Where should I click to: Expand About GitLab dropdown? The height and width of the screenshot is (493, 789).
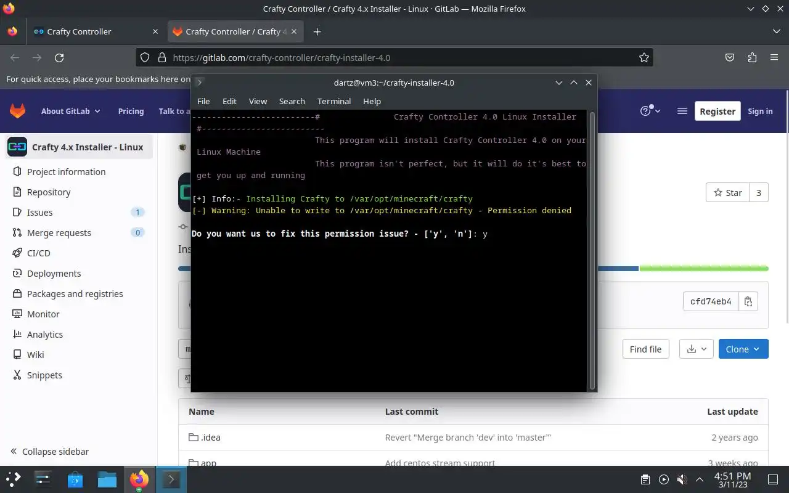[70, 111]
